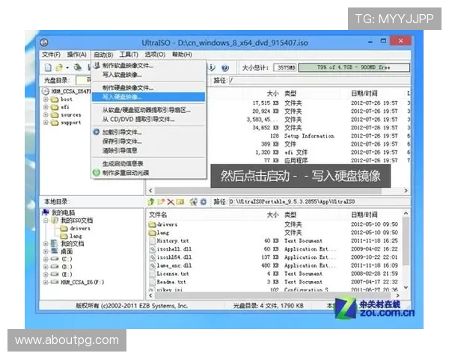The image size is (449, 359).
Task: Expand the 桌面 tree node
Action: [46, 251]
